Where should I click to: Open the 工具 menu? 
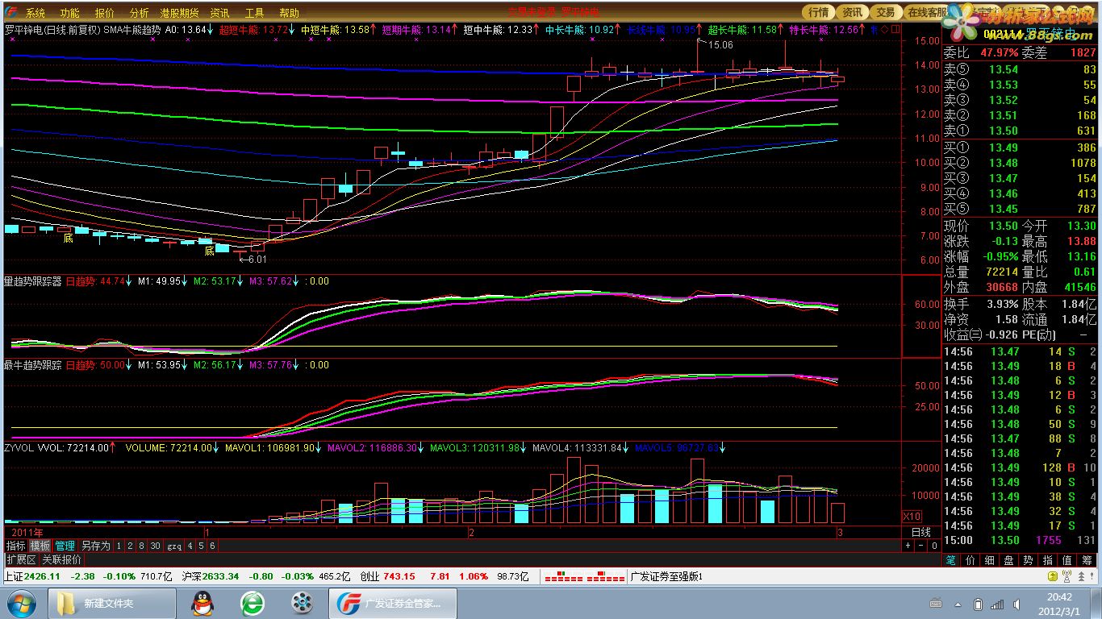(254, 13)
